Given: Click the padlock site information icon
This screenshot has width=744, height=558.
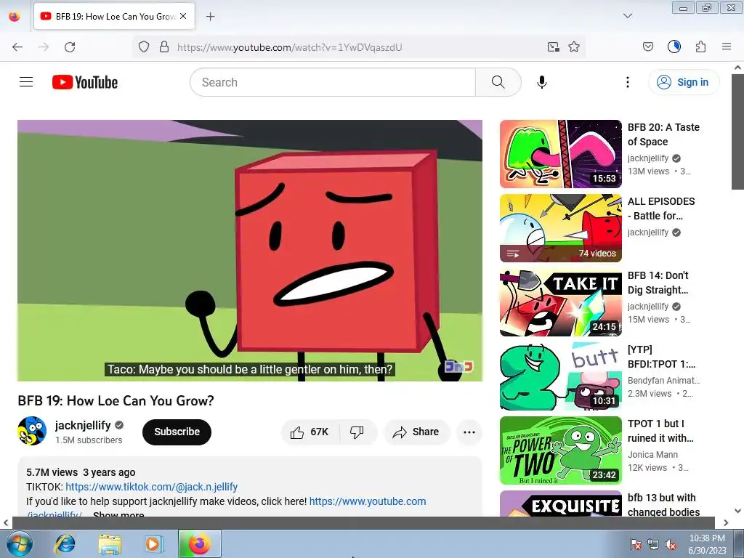Looking at the screenshot, I should [x=164, y=47].
